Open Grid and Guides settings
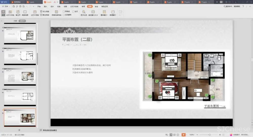This screenshot has width=253, height=137. coord(56,13)
